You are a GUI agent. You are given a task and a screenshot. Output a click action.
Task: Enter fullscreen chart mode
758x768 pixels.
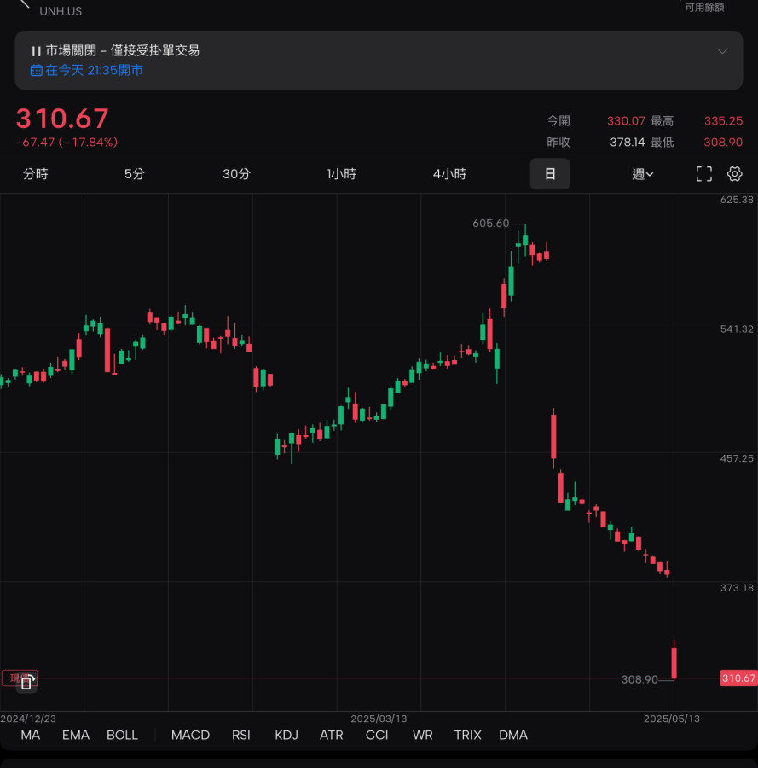[704, 174]
